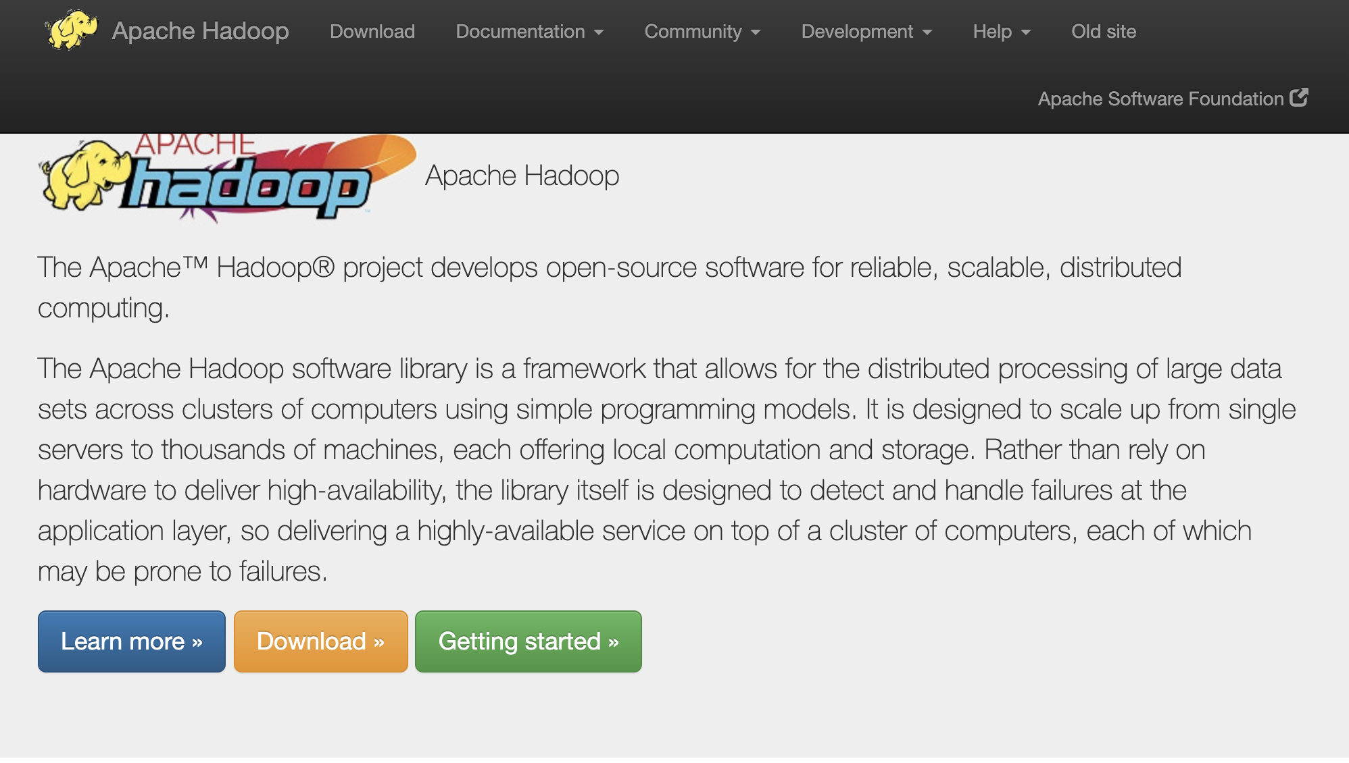
Task: Click the blue Learn more button
Action: (132, 641)
